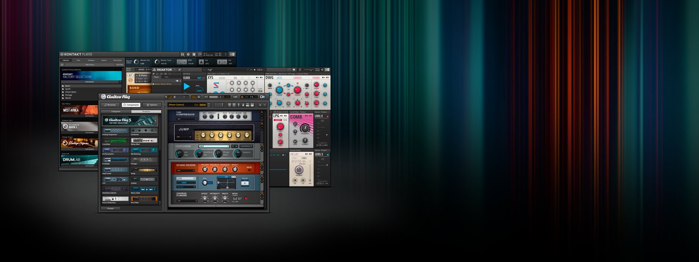Viewport: 699px width, 262px height.
Task: Click red Level knob on LPG block
Action: pyautogui.click(x=280, y=127)
